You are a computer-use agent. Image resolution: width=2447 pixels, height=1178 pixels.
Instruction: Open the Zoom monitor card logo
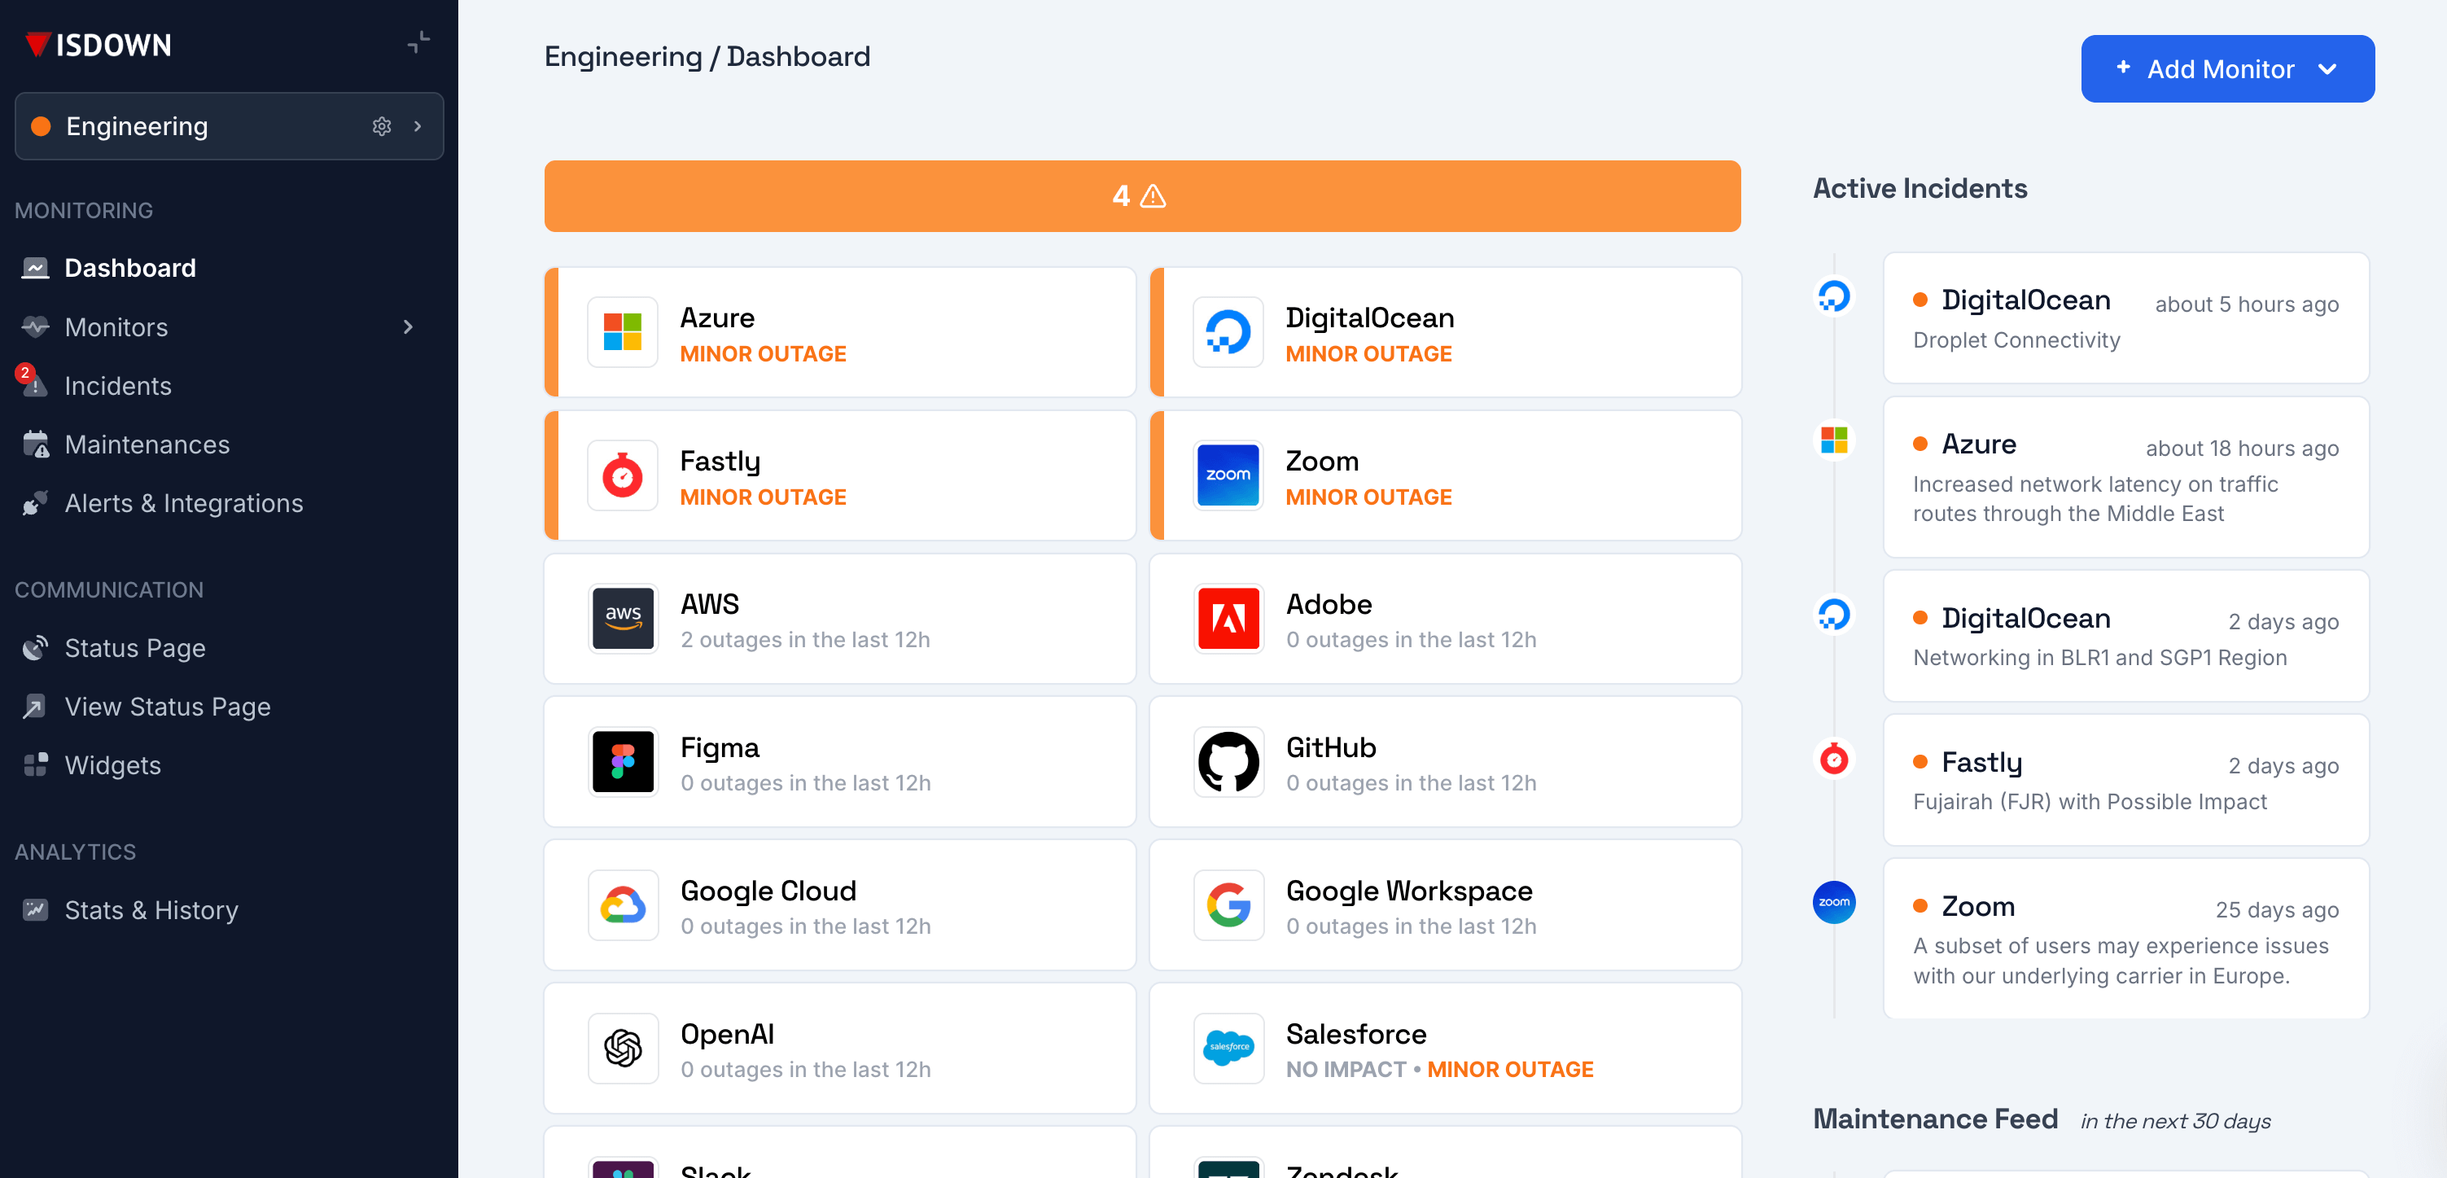1228,476
